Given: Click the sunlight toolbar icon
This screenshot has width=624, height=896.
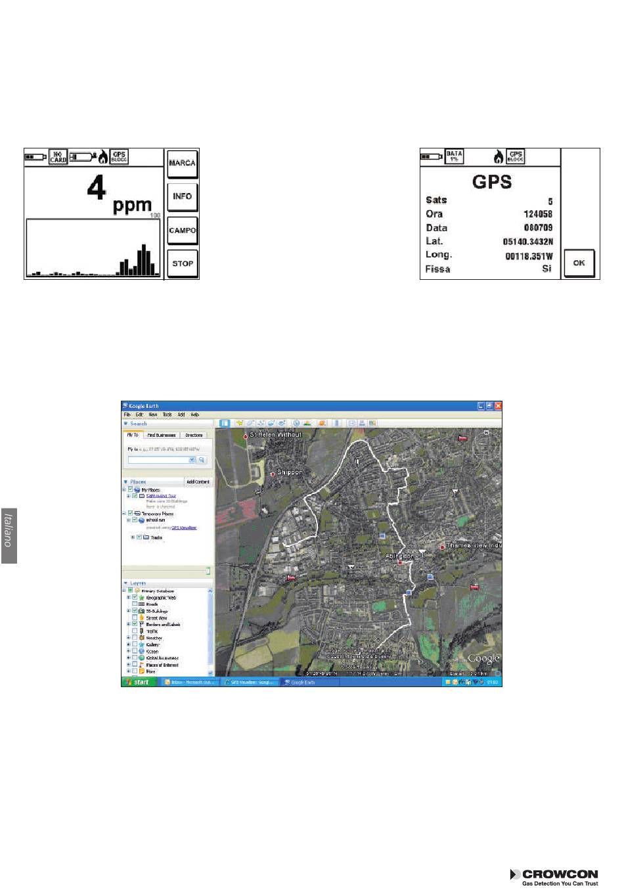Looking at the screenshot, I should click(x=307, y=424).
